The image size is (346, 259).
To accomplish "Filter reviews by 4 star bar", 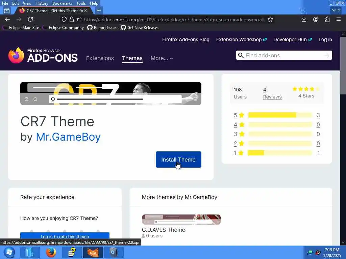I will (280, 124).
